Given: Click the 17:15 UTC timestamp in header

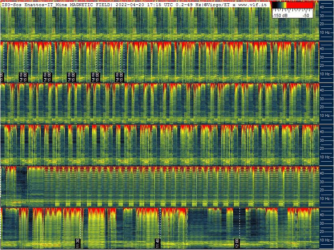Looking at the screenshot, I should [x=159, y=4].
